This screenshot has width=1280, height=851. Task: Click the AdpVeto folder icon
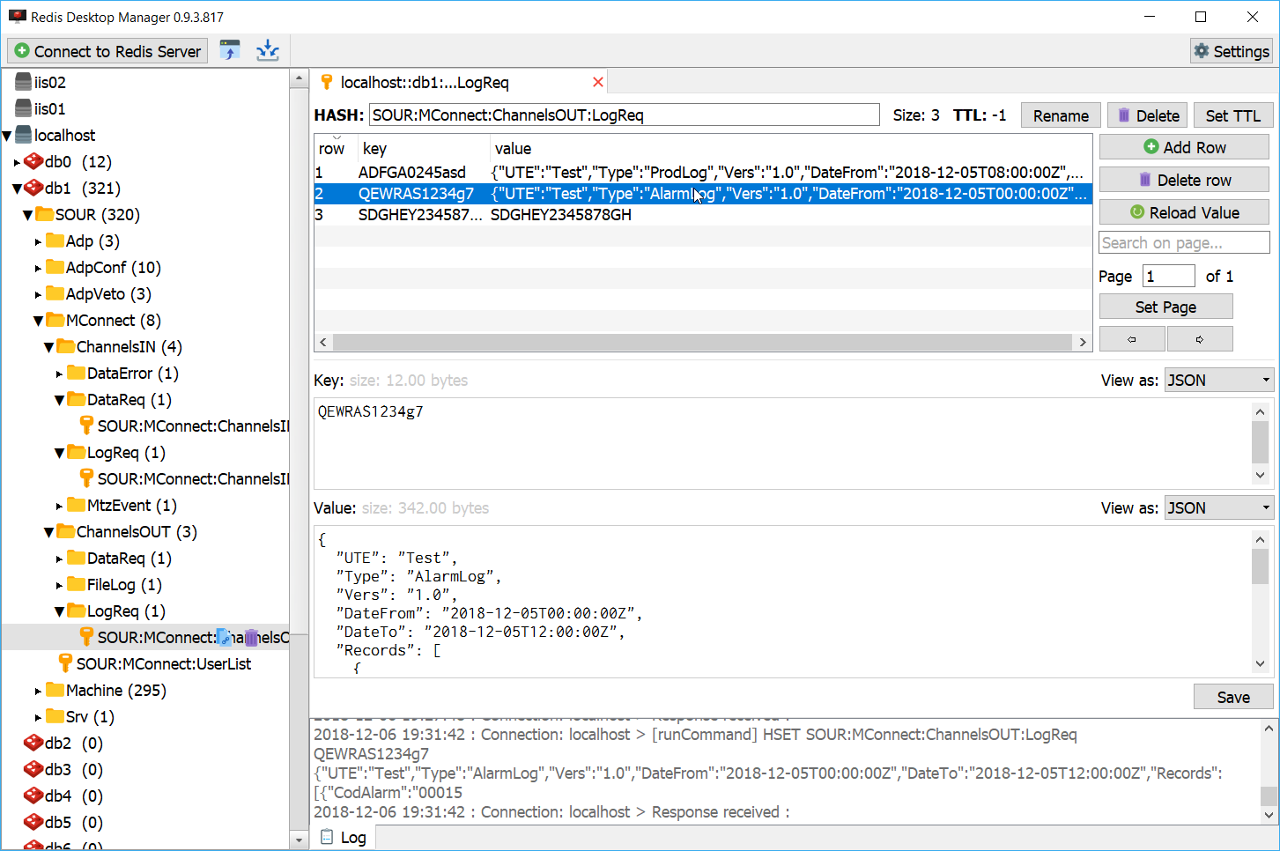(55, 293)
